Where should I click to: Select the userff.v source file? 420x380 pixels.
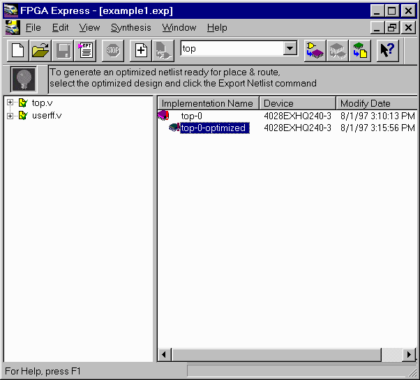(x=47, y=116)
